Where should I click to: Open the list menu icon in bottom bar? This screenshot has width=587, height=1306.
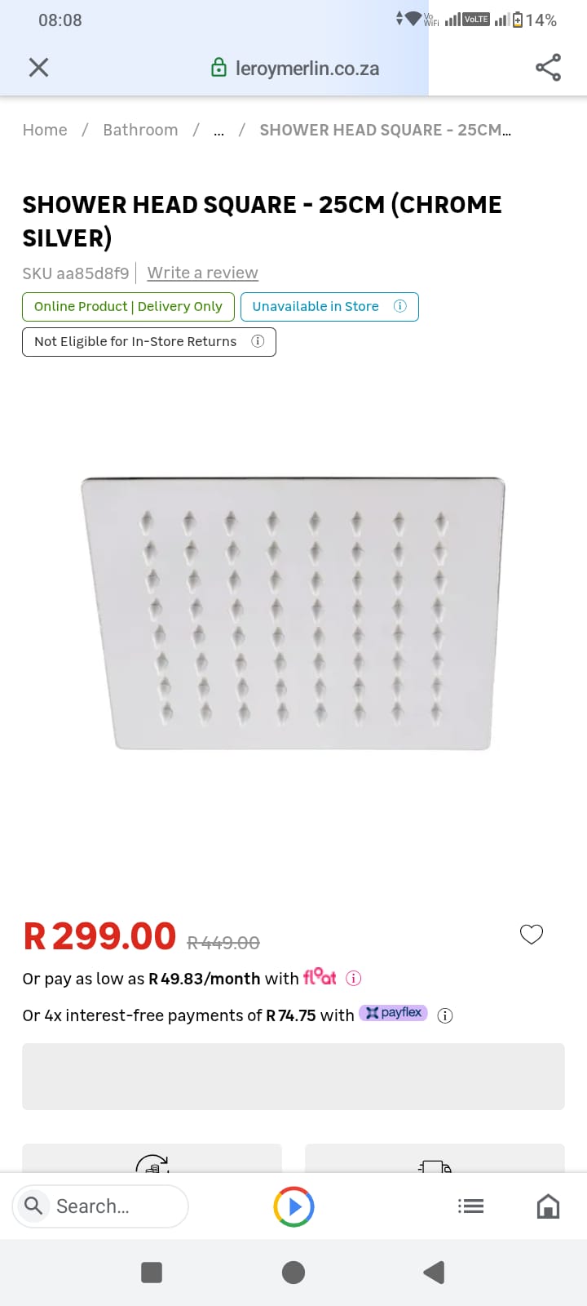(x=471, y=1206)
